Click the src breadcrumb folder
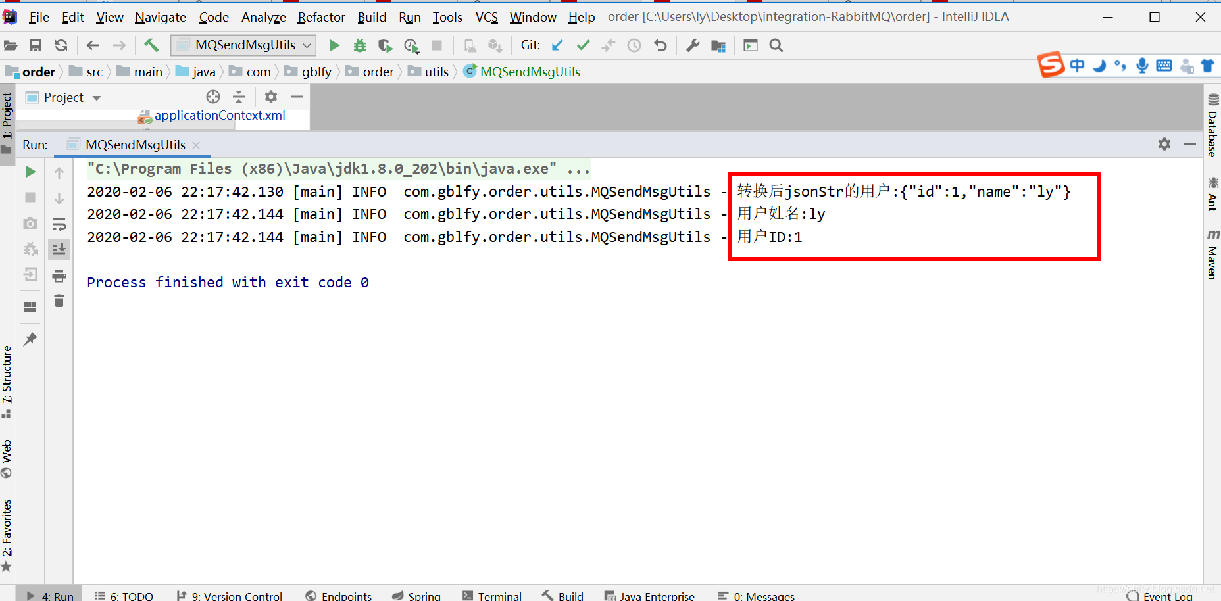This screenshot has height=601, width=1221. [x=86, y=72]
